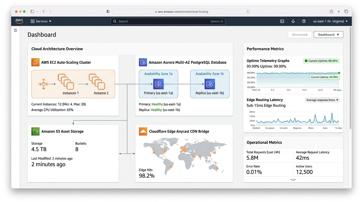Focus the AWS Search field
The width and height of the screenshot is (363, 202).
point(168,21)
